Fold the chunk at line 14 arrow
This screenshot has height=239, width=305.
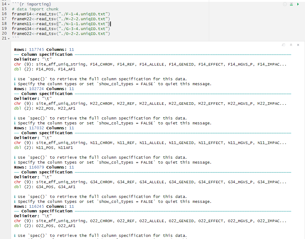(9, 4)
